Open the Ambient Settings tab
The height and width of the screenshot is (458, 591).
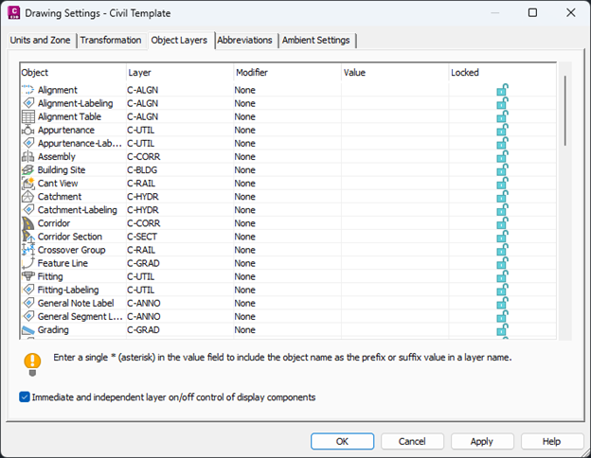pos(316,40)
